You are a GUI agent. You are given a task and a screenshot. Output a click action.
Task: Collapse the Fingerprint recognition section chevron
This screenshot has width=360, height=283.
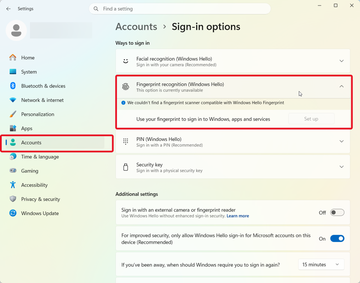point(342,86)
